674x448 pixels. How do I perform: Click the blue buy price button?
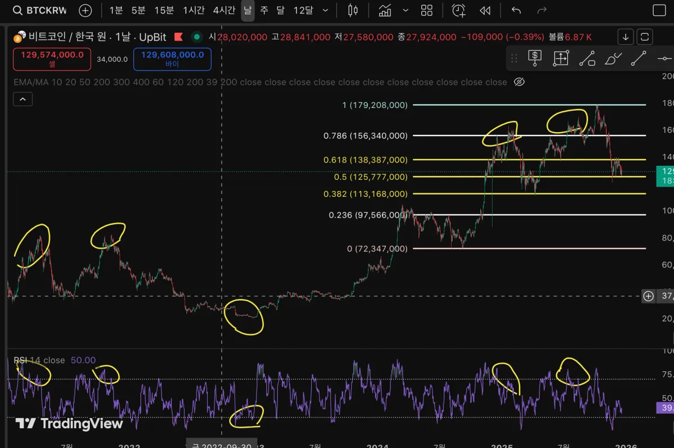point(172,59)
